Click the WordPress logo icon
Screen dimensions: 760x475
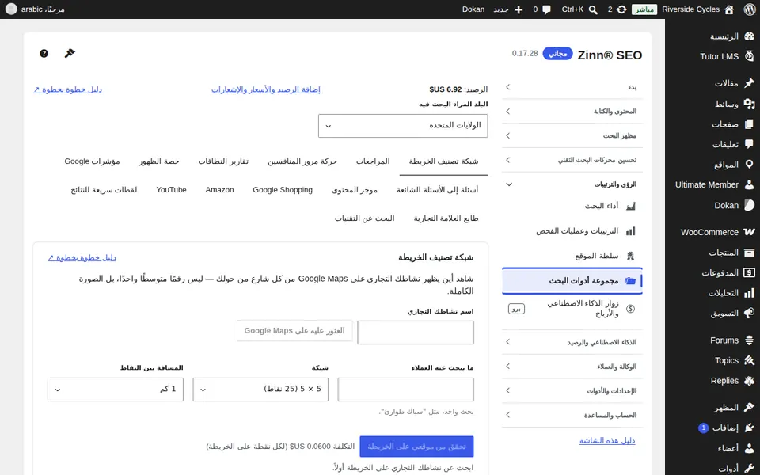750,9
